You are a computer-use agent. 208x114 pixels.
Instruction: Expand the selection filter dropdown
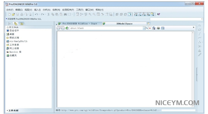202,19
